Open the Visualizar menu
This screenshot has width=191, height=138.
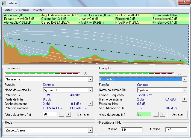pyautogui.click(x=22, y=10)
